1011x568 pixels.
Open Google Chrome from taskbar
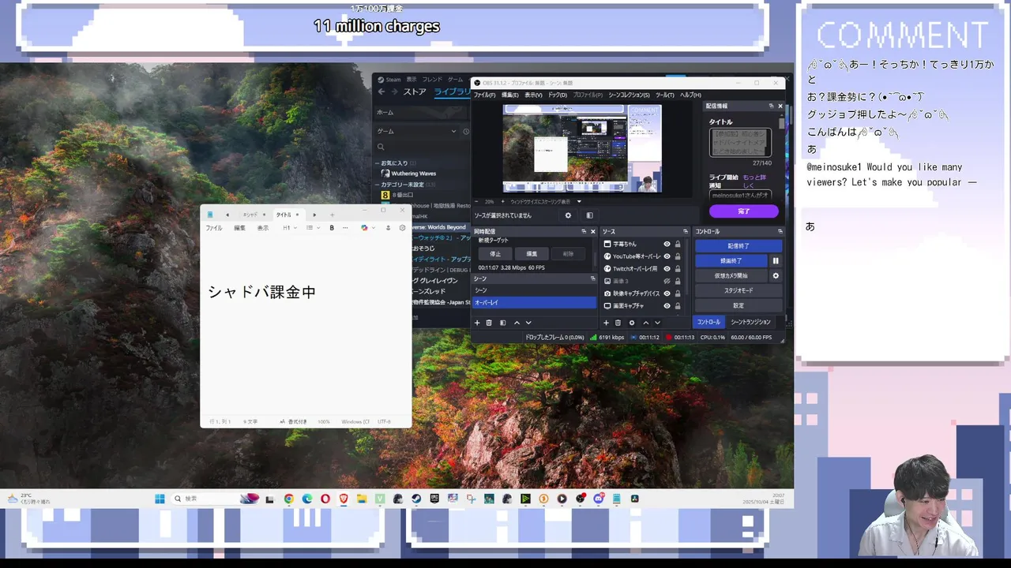(289, 499)
